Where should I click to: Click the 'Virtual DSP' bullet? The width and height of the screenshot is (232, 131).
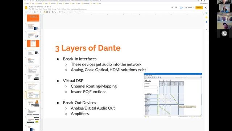point(73,81)
